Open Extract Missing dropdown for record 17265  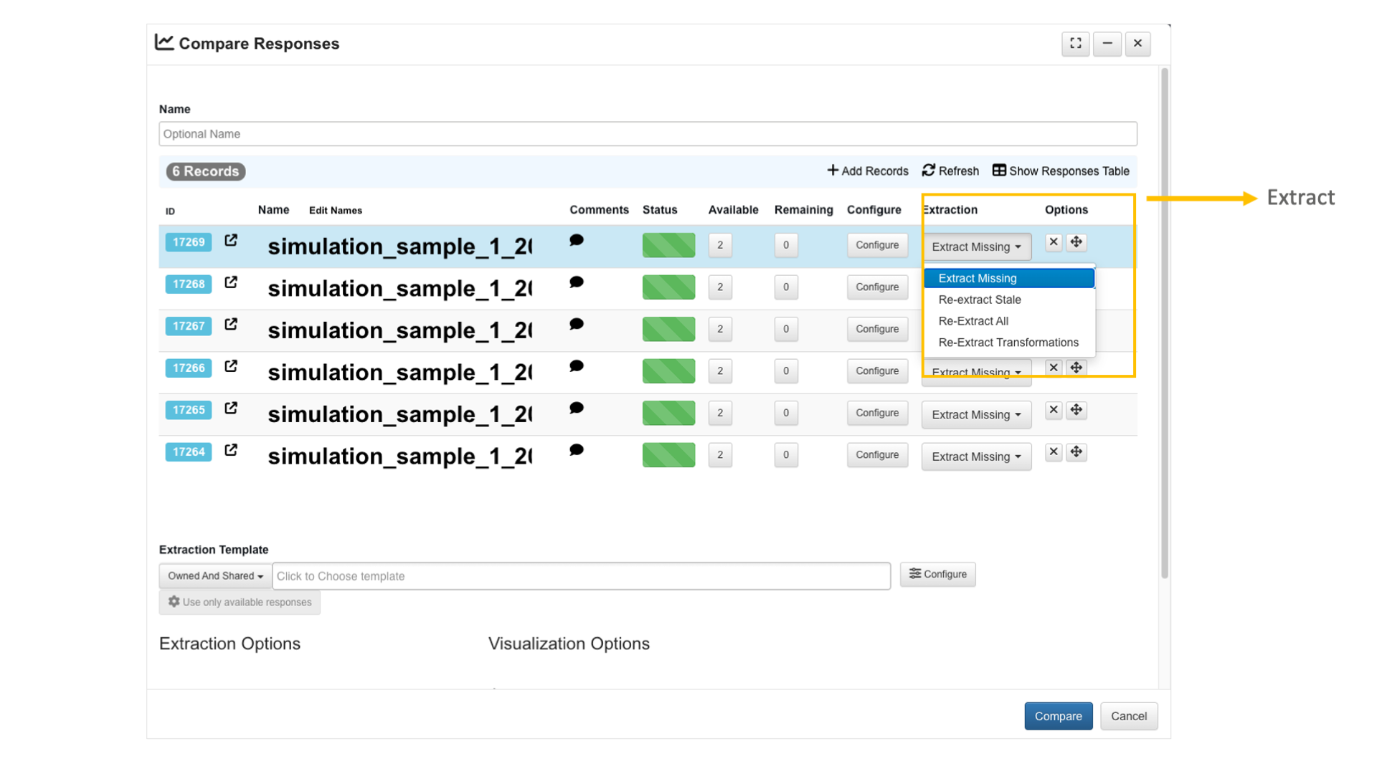point(975,415)
